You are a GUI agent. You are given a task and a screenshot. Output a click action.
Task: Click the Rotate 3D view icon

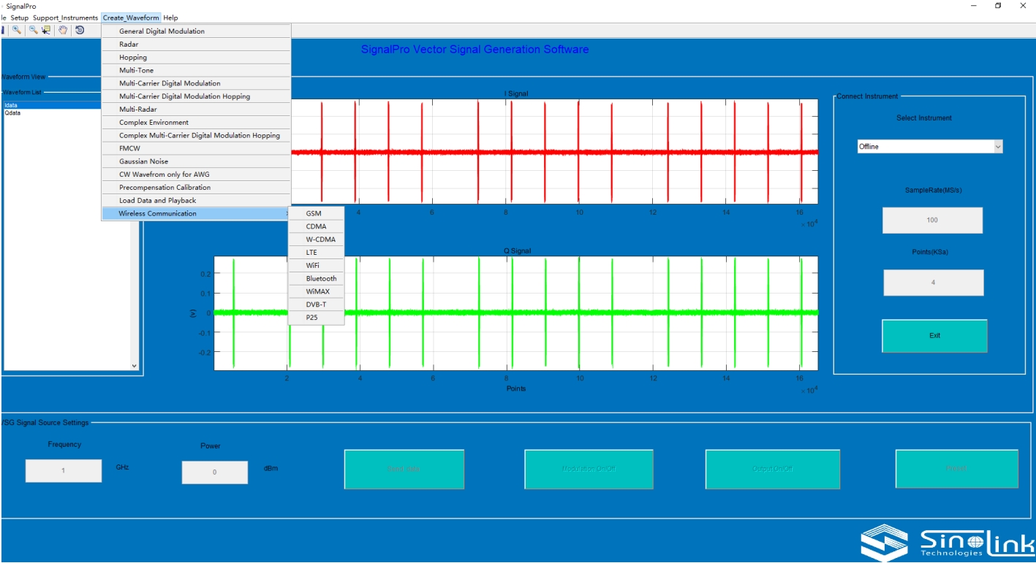(79, 30)
